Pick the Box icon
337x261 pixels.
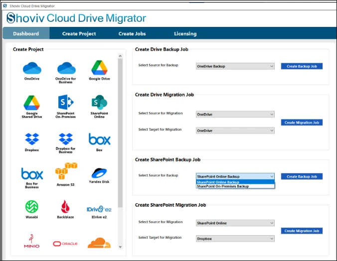point(100,139)
